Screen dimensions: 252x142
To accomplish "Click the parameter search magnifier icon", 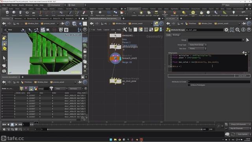I will [x=237, y=30].
